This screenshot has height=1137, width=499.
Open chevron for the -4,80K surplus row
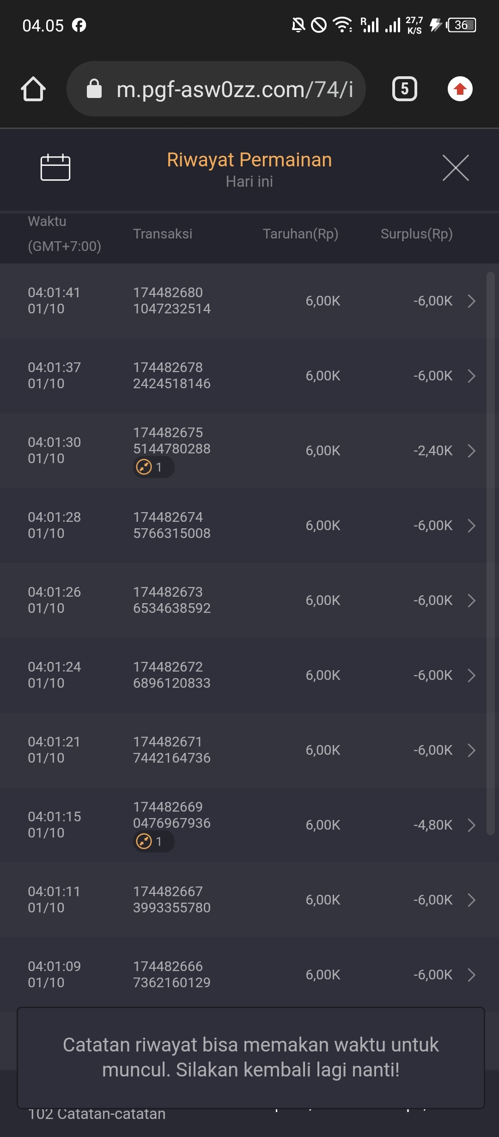471,825
